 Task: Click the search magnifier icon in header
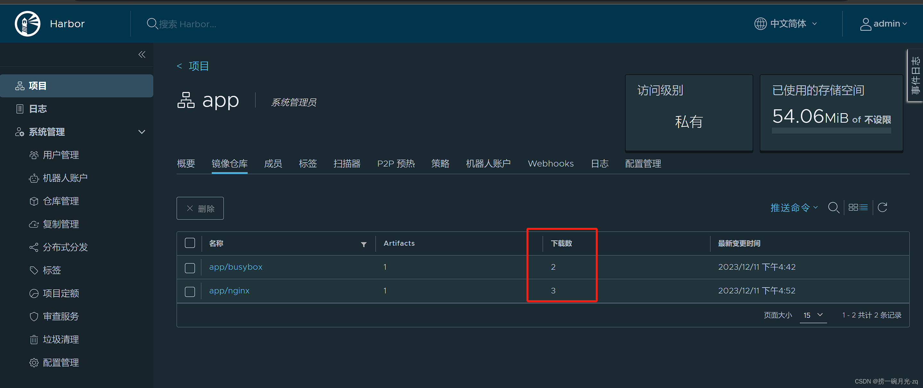tap(152, 24)
